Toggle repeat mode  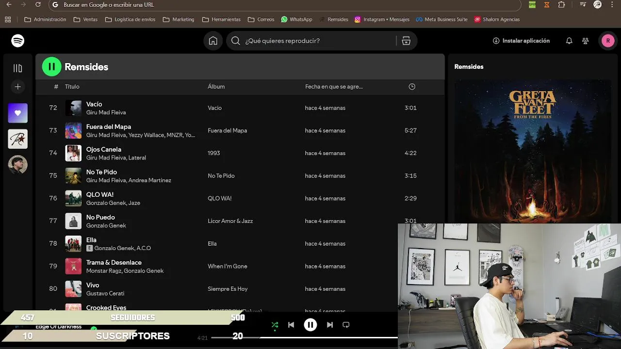(x=346, y=325)
